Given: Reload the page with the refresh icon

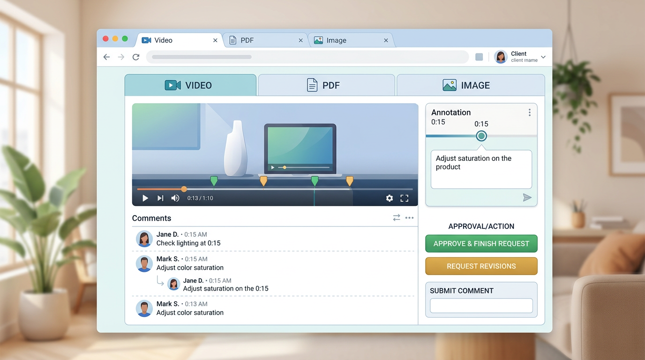Looking at the screenshot, I should (x=136, y=57).
